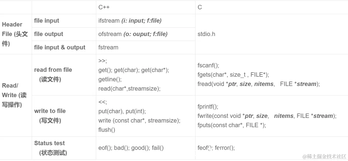Click the fstream cell
Screen dimensions: 348x161
click(x=108, y=47)
